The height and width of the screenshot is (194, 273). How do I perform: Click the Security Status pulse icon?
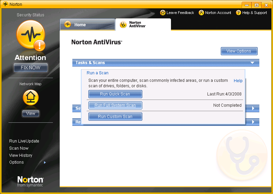tap(31, 35)
